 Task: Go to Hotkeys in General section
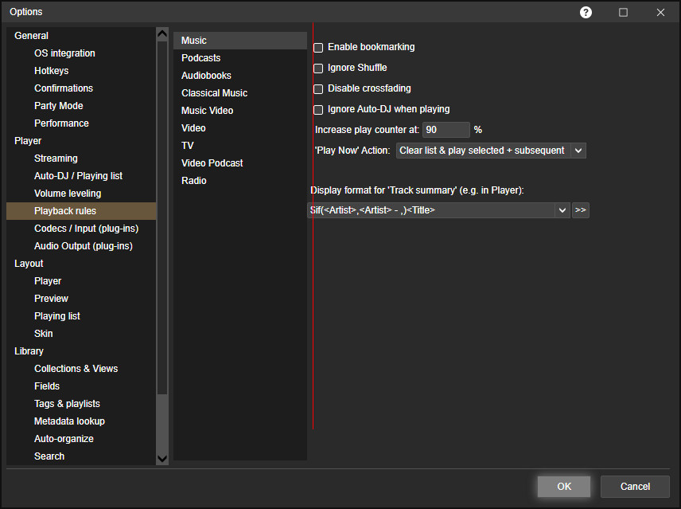point(52,71)
